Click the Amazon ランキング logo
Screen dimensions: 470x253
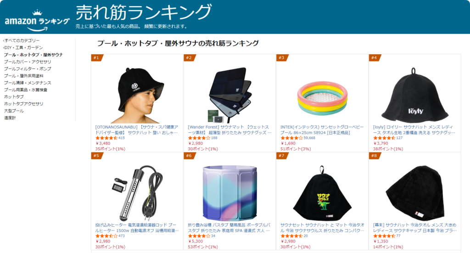pyautogui.click(x=37, y=20)
